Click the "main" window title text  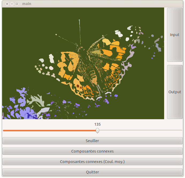(27, 4)
